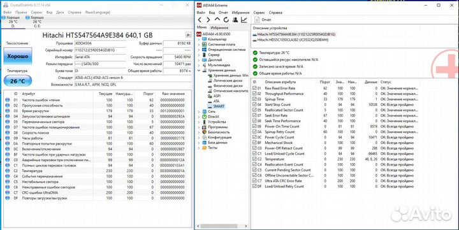
Task: Expand the Операционная система tree node
Action: tap(199, 50)
